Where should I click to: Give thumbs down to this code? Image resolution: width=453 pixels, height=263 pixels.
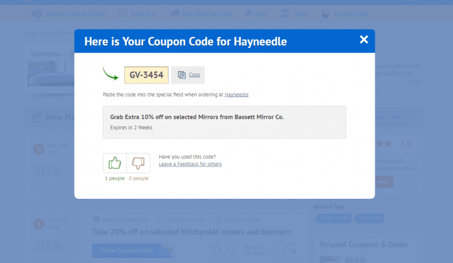tap(138, 163)
